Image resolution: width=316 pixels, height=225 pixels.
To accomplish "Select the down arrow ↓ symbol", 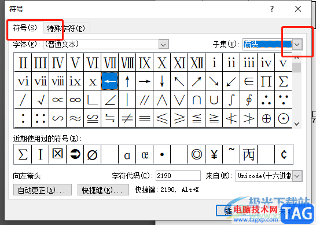I will point(161,81).
